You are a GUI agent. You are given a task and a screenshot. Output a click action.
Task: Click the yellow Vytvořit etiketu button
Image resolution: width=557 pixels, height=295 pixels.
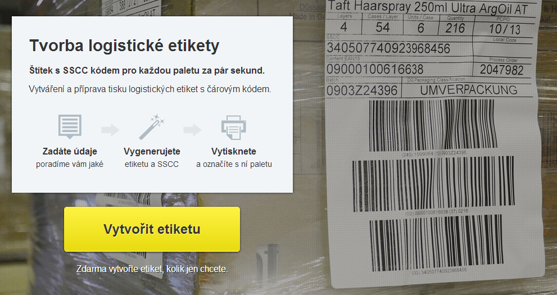tap(152, 229)
